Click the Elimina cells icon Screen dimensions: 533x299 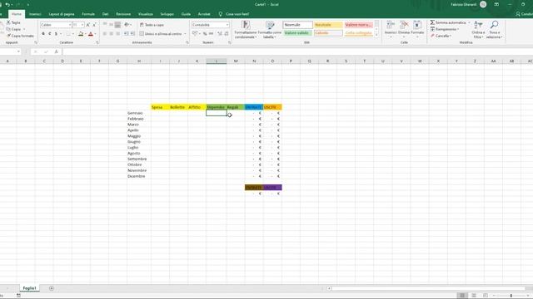pos(404,25)
